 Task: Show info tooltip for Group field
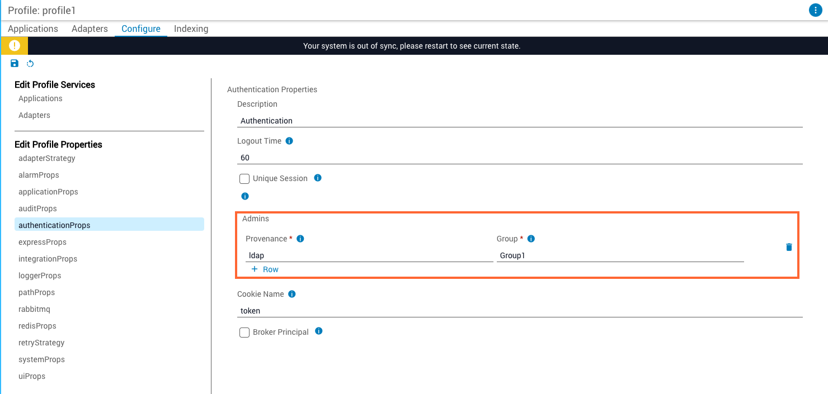(x=531, y=239)
